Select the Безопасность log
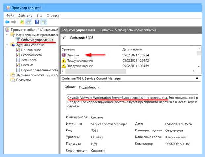Image resolution: width=205 pixels, height=157 pixels. pyautogui.click(x=31, y=55)
